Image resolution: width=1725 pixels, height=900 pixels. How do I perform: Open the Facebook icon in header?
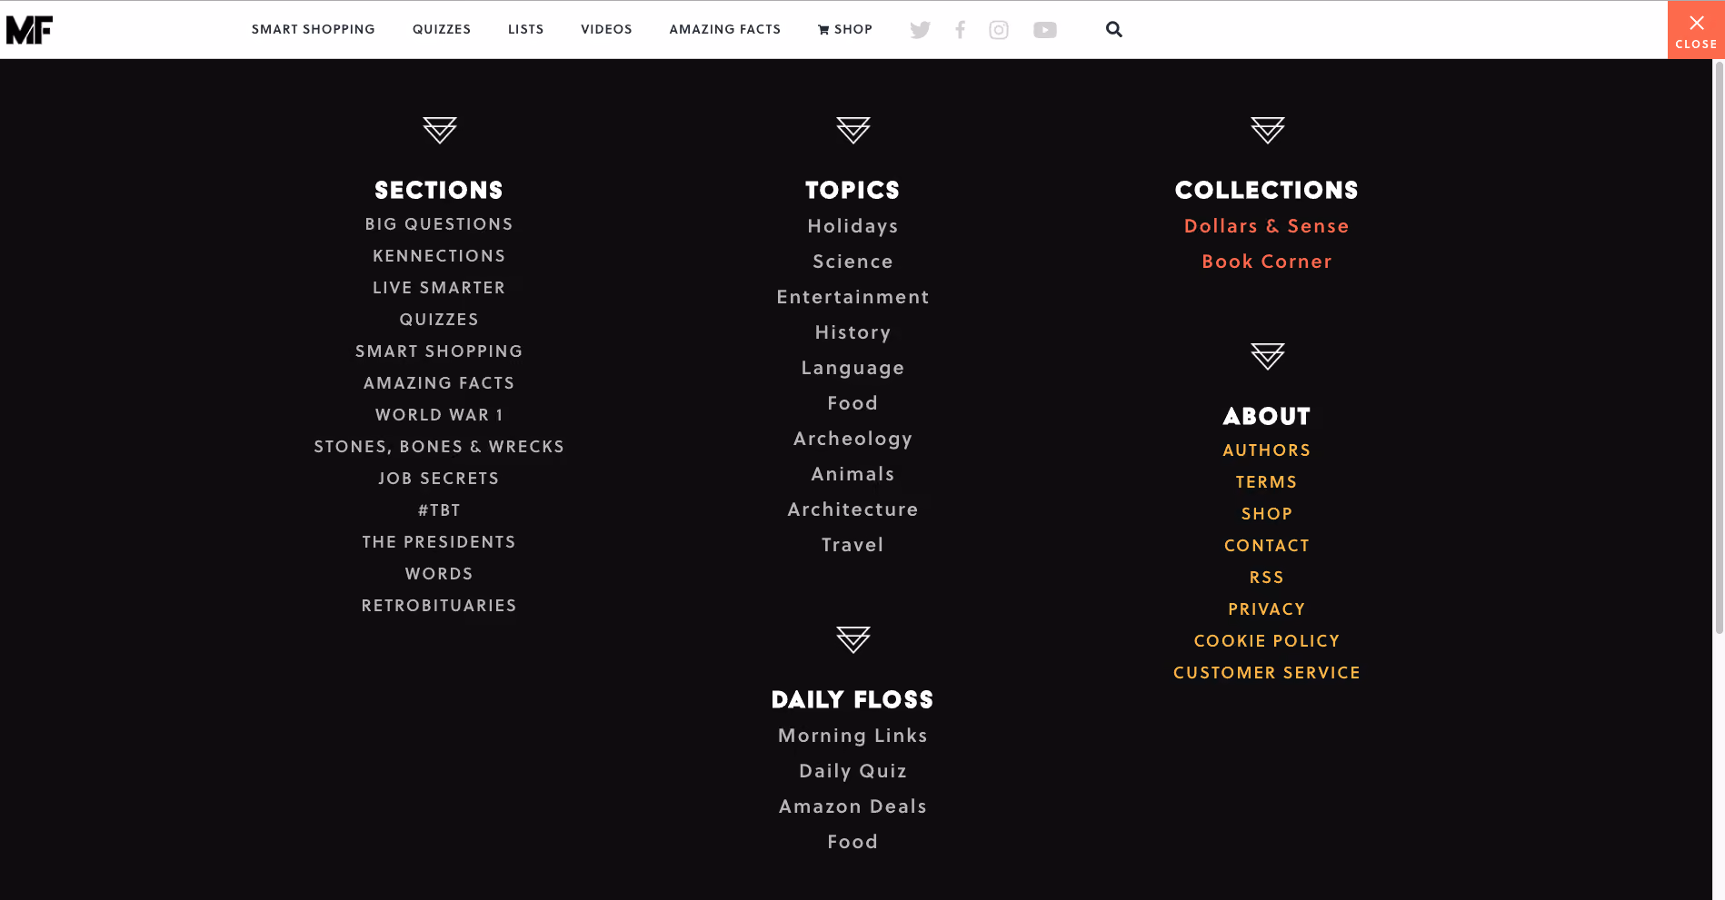[x=960, y=30]
